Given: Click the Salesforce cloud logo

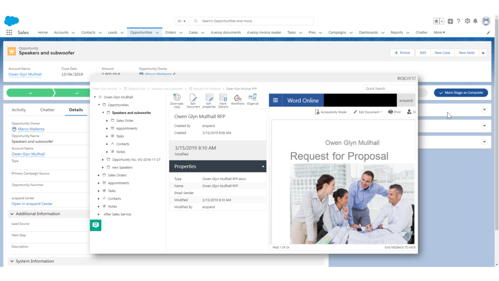Looking at the screenshot, I should coord(12,21).
